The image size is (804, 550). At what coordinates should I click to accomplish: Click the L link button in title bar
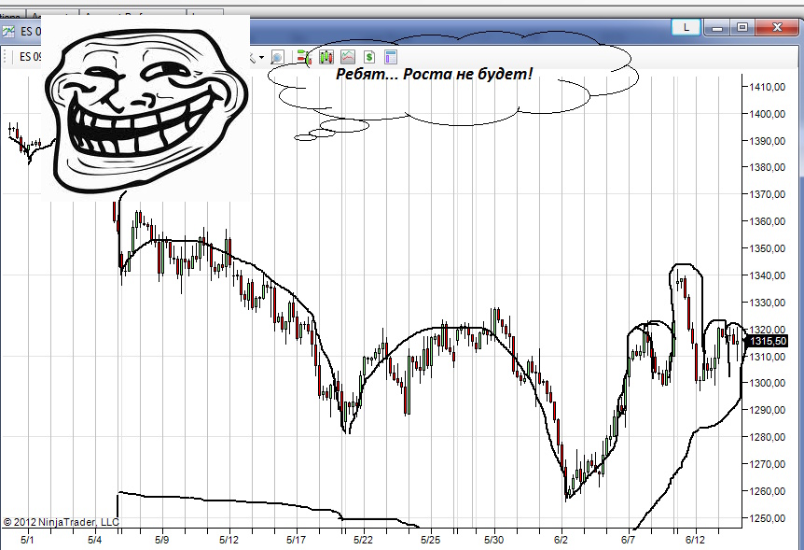coord(686,28)
